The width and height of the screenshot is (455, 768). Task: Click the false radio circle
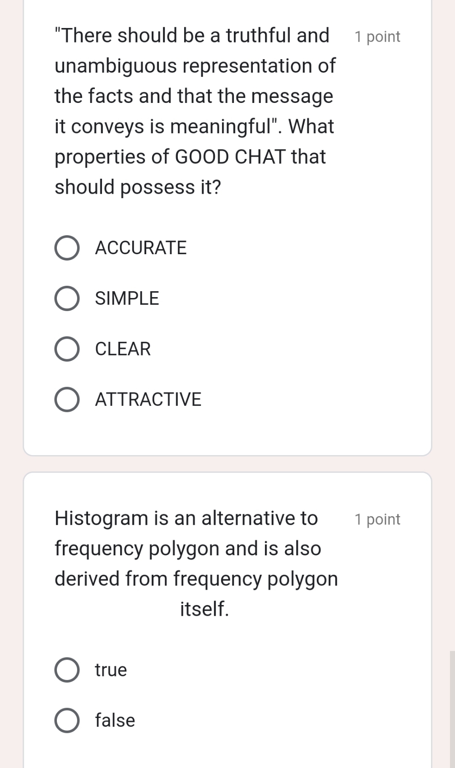tap(67, 721)
